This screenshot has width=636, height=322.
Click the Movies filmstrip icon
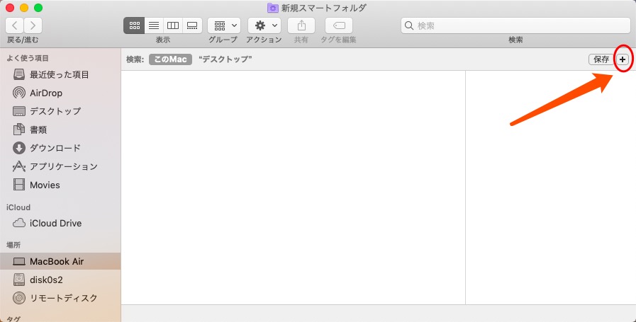[x=19, y=185]
